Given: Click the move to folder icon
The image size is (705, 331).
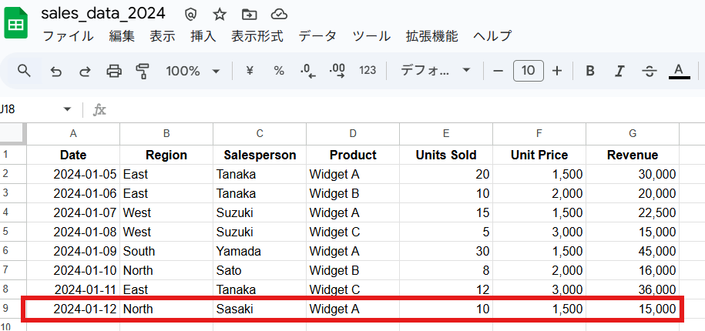Looking at the screenshot, I should (x=249, y=15).
